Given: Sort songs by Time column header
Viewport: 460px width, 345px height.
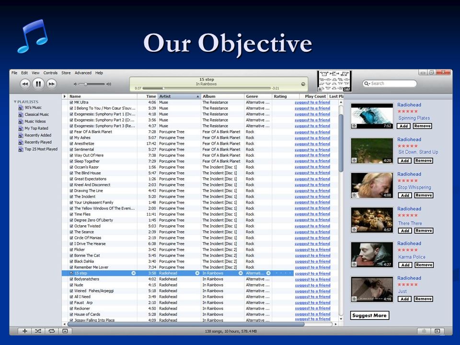Looking at the screenshot, I should click(x=147, y=96).
